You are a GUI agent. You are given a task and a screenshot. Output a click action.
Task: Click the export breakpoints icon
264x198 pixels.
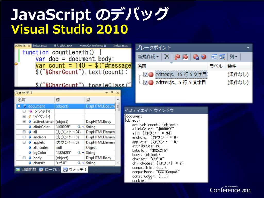tap(195, 57)
